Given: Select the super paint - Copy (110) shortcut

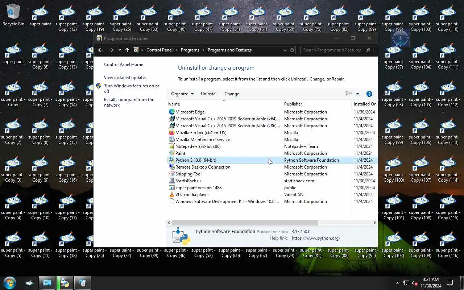Looking at the screenshot, I should pos(448,19).
